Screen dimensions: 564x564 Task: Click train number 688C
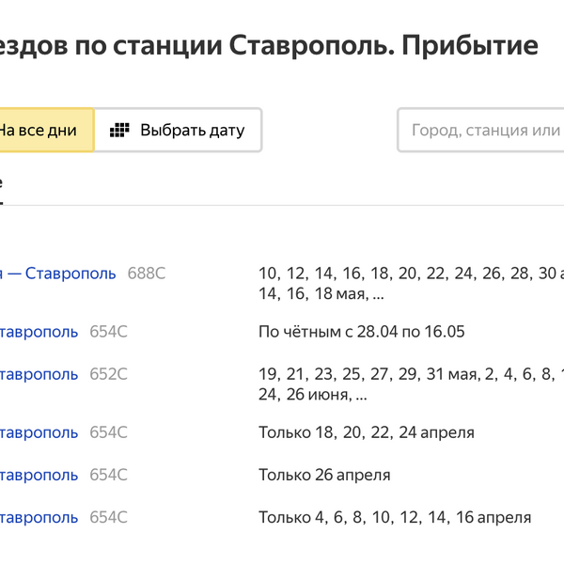coord(147,274)
